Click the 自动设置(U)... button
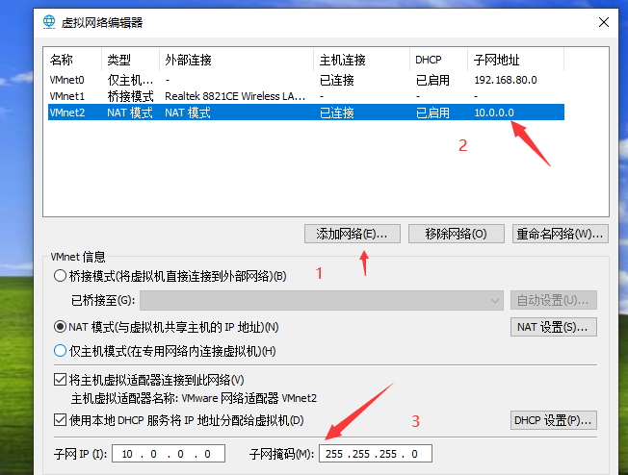Image resolution: width=628 pixels, height=475 pixels. coord(554,300)
